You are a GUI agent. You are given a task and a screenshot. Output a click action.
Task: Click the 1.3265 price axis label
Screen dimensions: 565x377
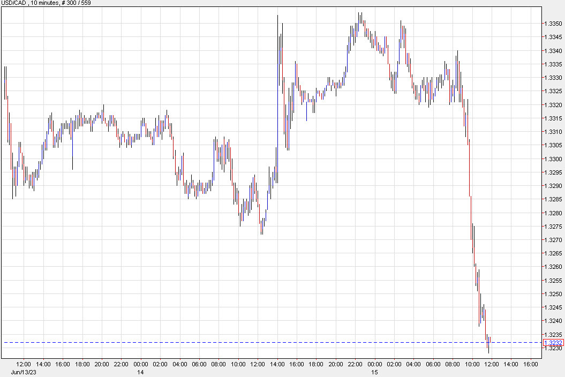(553, 253)
